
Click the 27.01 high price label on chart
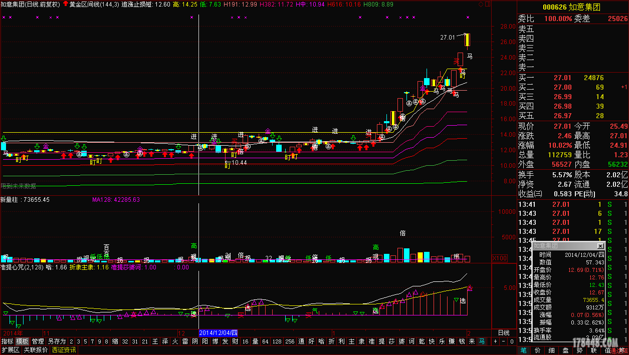[x=448, y=37]
